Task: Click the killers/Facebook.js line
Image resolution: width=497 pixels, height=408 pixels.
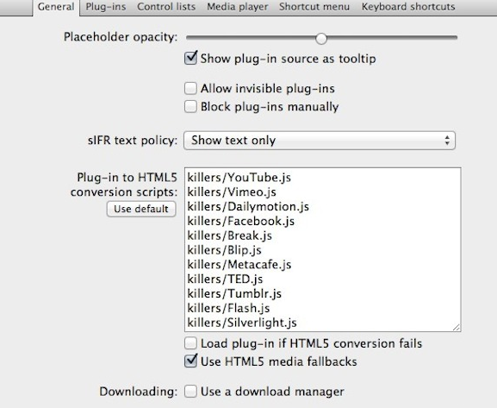Action: (x=240, y=222)
